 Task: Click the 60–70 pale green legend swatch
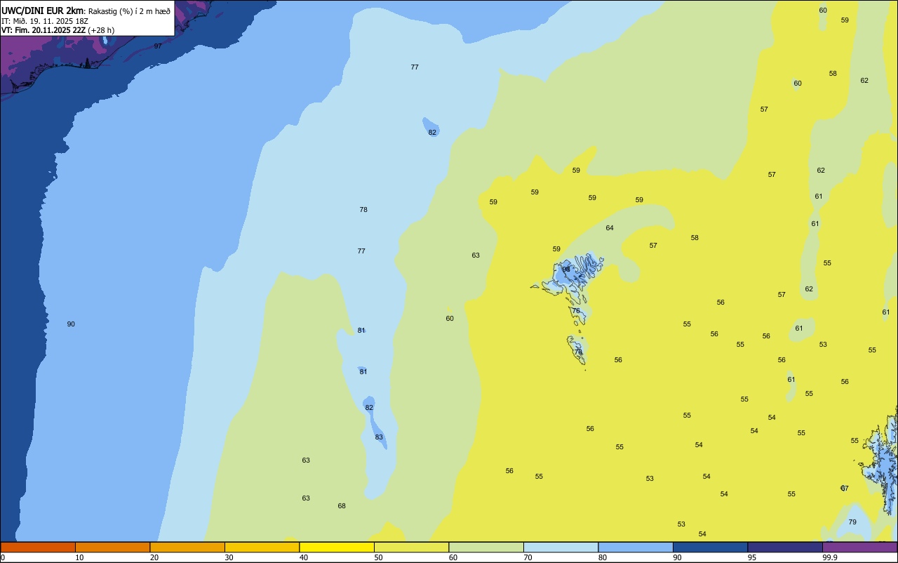[486, 547]
